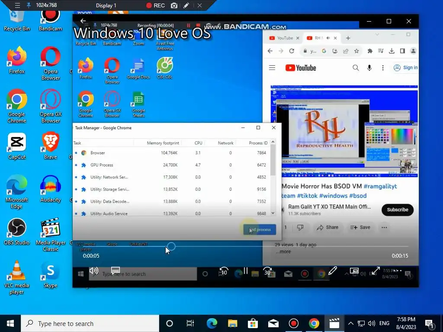The width and height of the screenshot is (443, 332).
Task: Select the Opera GX Browser shortcut
Action: click(x=50, y=106)
